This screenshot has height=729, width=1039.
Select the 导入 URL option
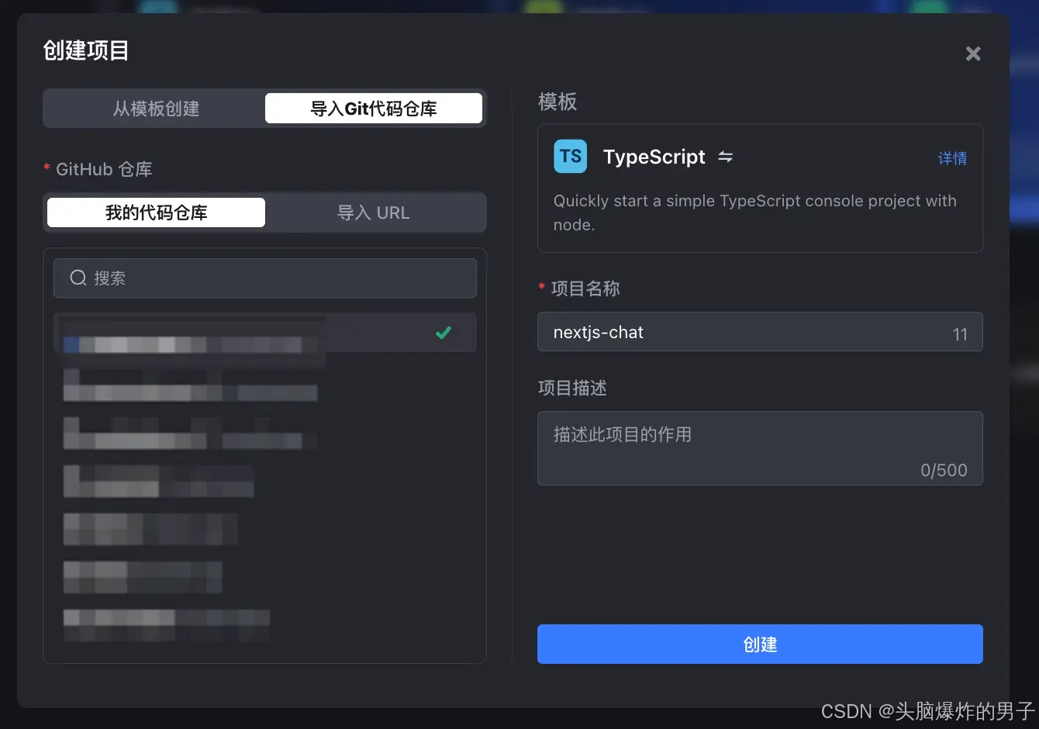374,212
